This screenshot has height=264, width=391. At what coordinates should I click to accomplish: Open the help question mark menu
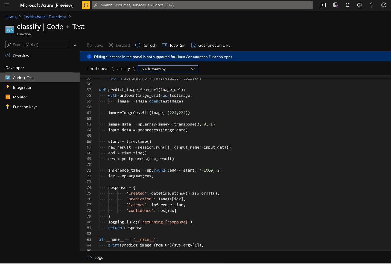pyautogui.click(x=372, y=5)
